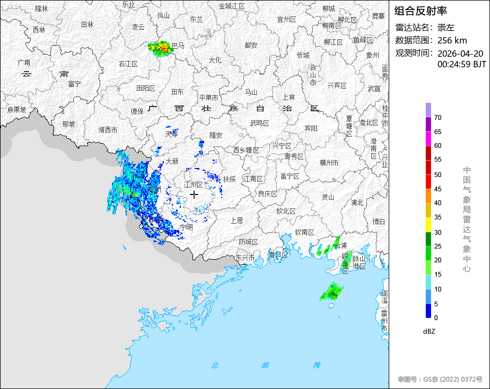Click the orange 40 dBZ legend swatch
Image resolution: width=490 pixels, height=389 pixels.
coord(428,196)
